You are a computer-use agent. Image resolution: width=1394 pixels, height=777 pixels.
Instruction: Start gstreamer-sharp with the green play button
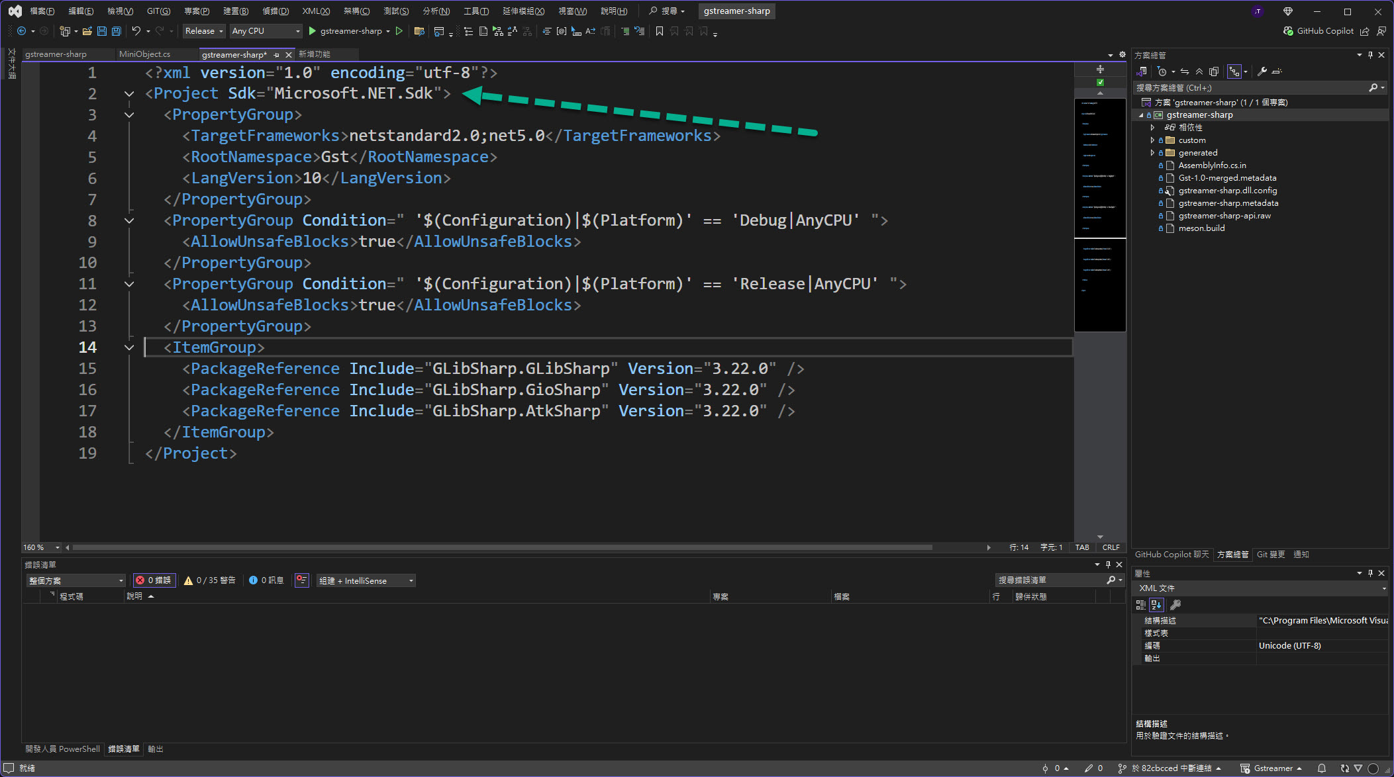[313, 31]
